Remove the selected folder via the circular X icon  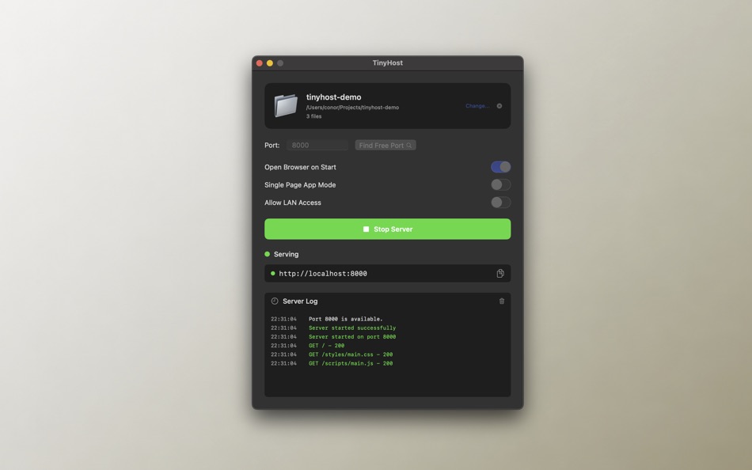click(498, 104)
